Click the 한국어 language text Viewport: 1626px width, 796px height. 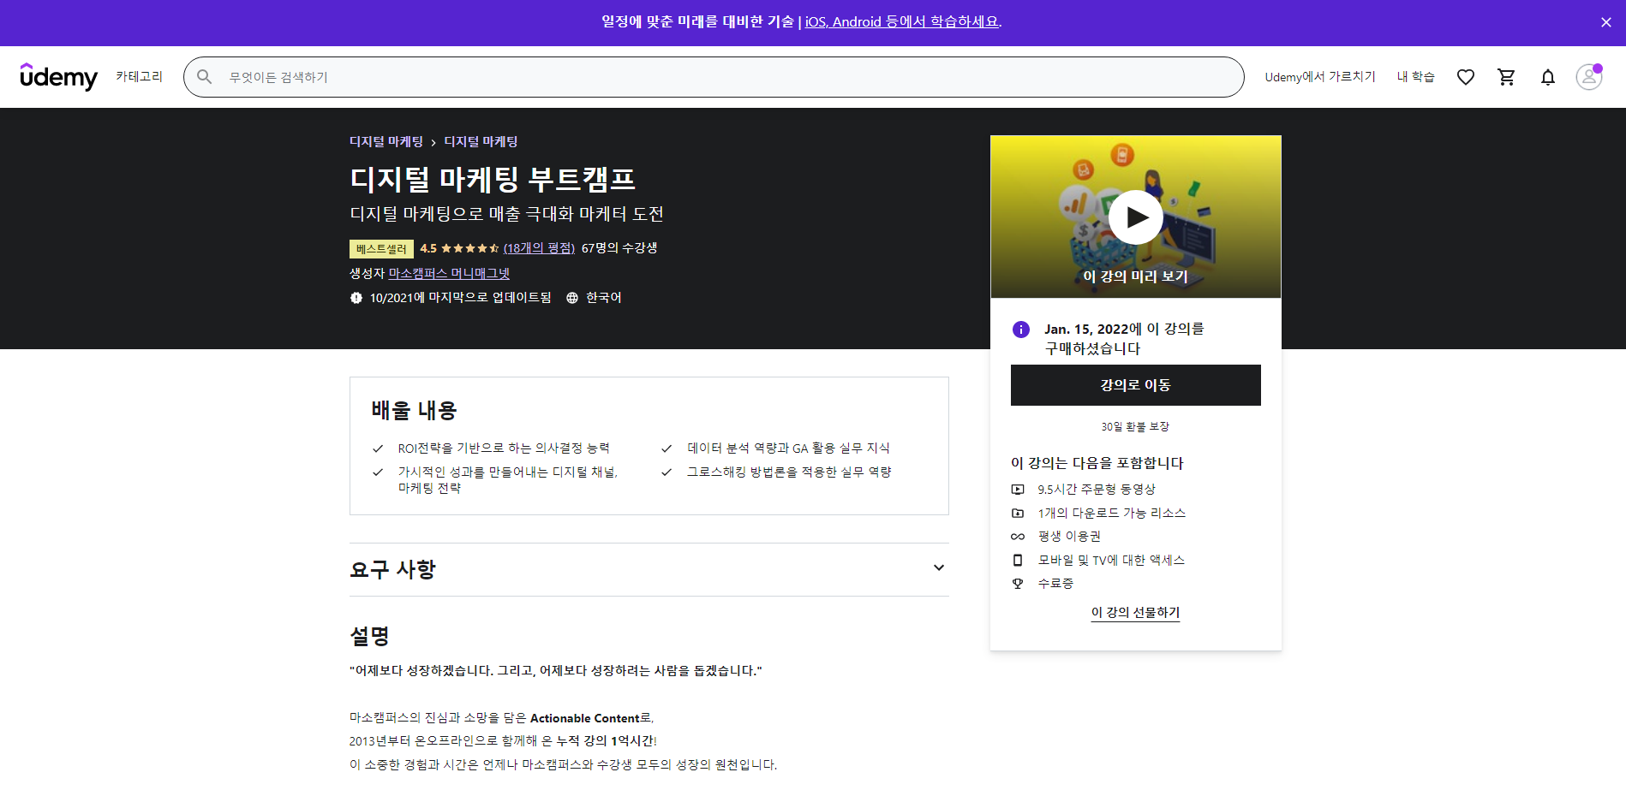click(x=604, y=298)
